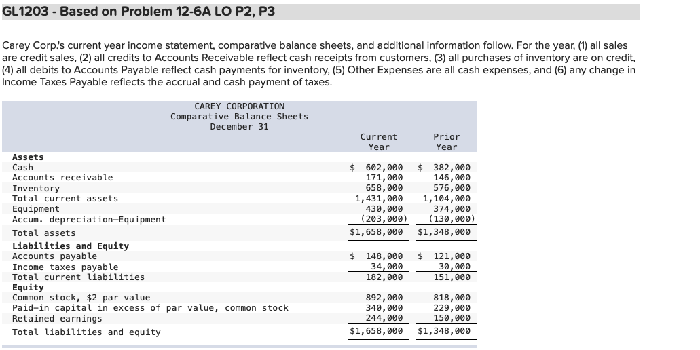
Task: Click total current liabilities 182,000
Action: click(x=384, y=277)
